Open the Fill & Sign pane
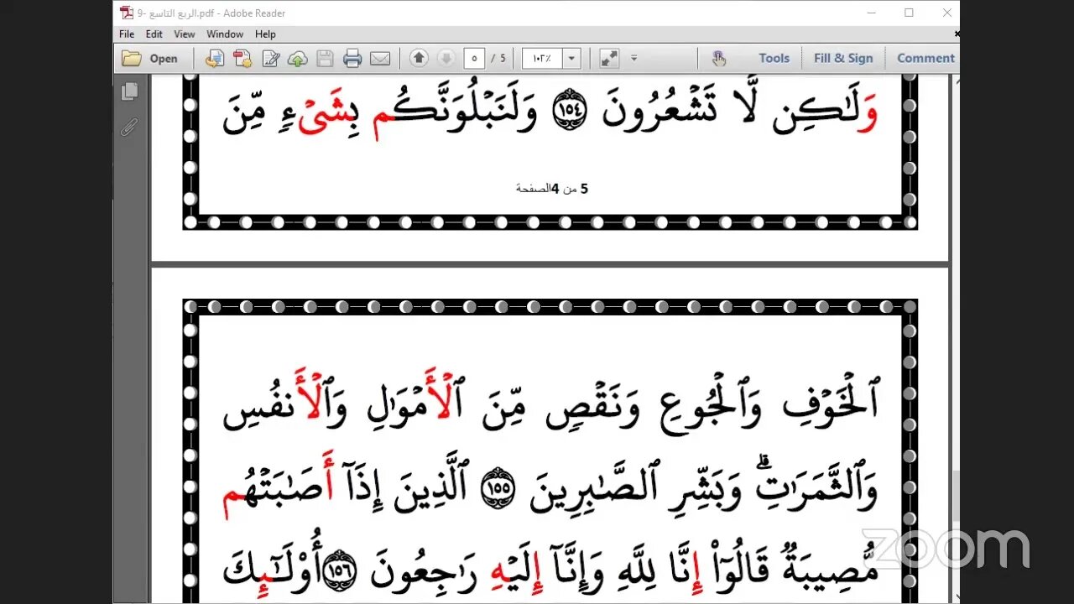 point(843,58)
